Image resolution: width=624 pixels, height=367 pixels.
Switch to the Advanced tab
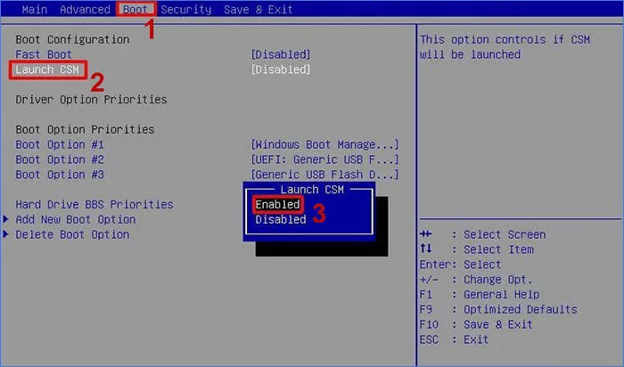click(85, 10)
